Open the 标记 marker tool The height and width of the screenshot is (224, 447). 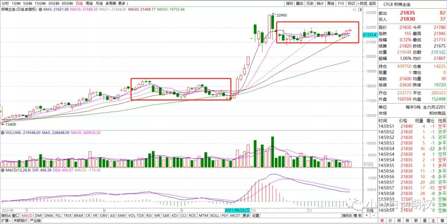tap(351, 3)
